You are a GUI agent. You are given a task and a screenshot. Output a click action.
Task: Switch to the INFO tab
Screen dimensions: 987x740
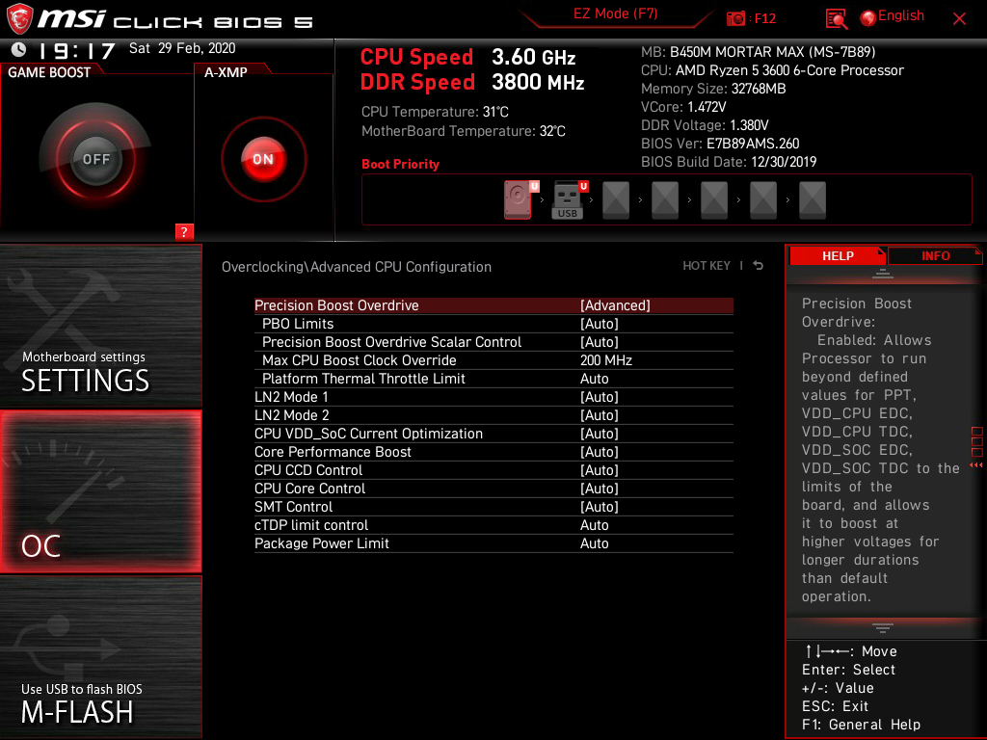point(935,255)
